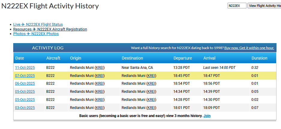Click the Date column header
The height and width of the screenshot is (129, 281).
pos(20,58)
